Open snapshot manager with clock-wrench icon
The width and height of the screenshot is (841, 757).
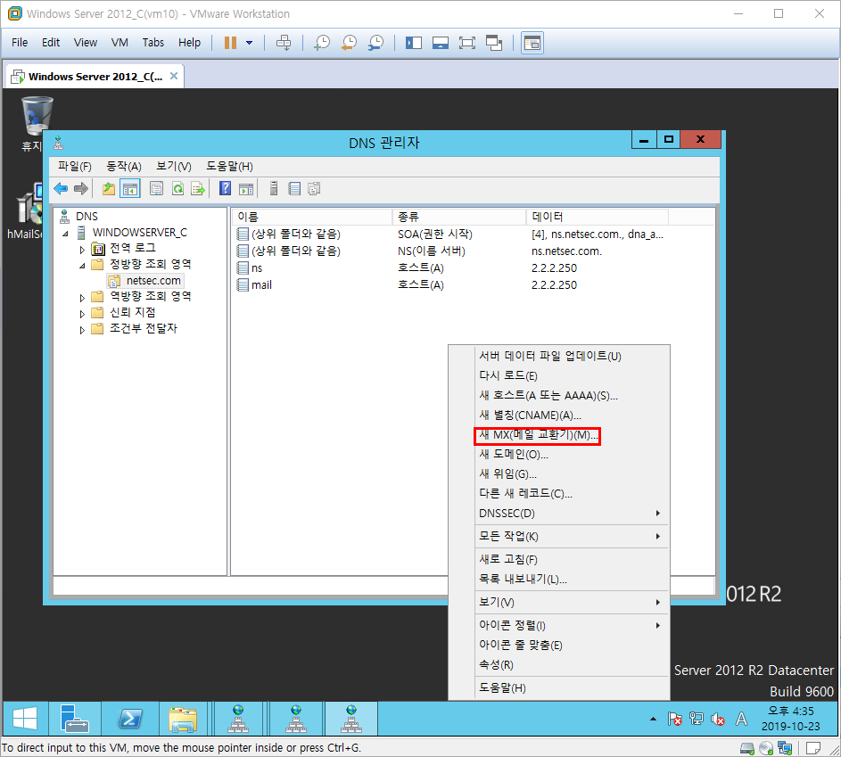[376, 43]
